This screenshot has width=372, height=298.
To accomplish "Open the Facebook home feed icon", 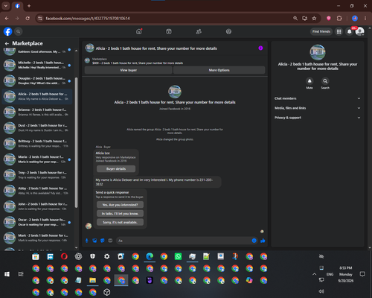I will pos(139,31).
